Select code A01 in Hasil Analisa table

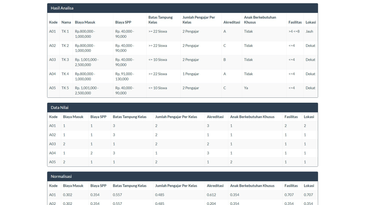coord(53,31)
